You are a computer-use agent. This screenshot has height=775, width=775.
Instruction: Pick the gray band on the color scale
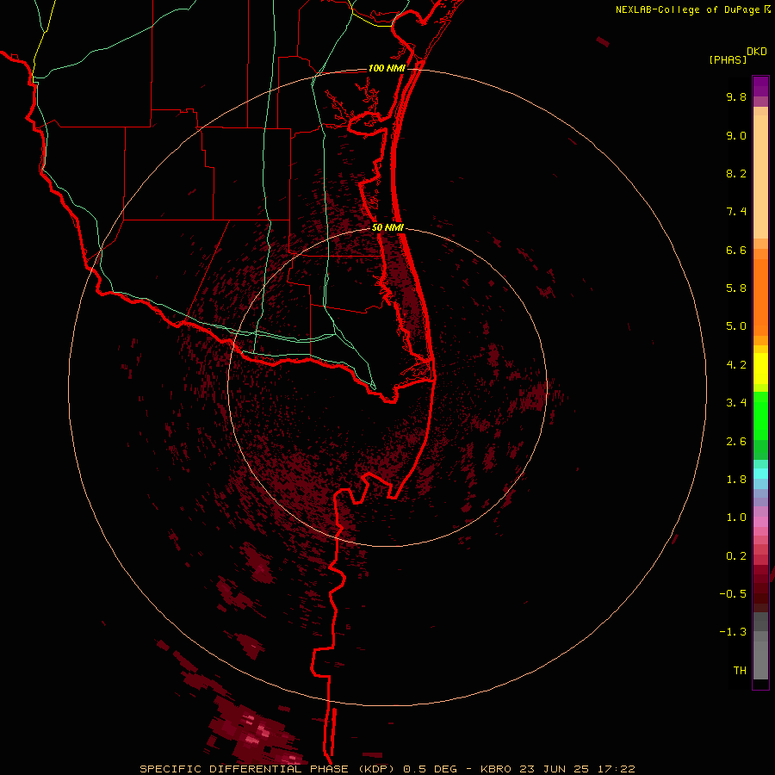click(x=760, y=645)
